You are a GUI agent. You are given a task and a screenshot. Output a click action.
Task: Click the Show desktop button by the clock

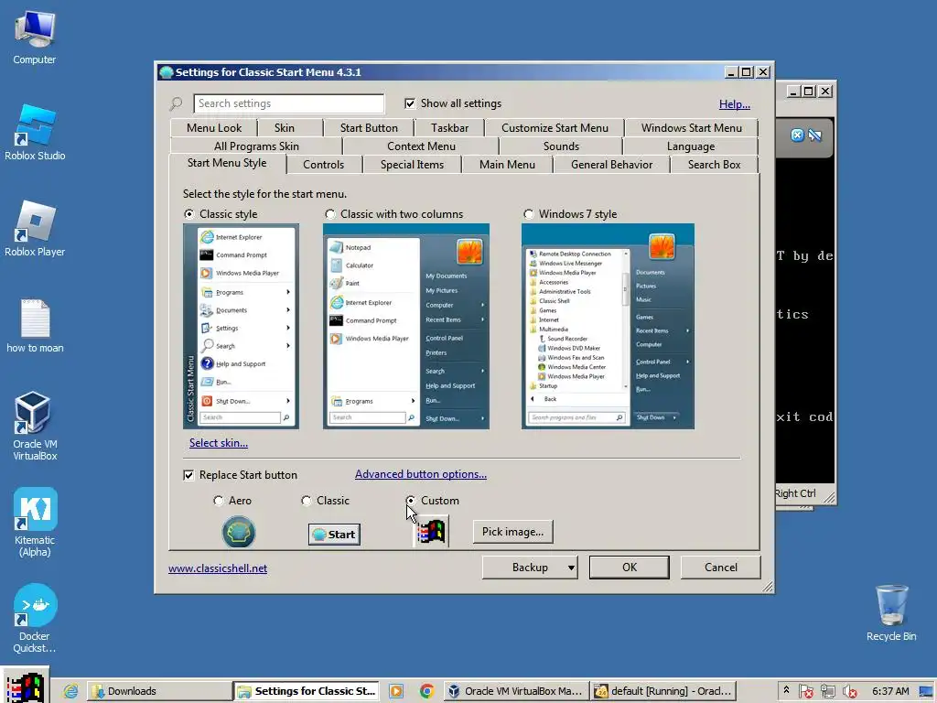(927, 691)
